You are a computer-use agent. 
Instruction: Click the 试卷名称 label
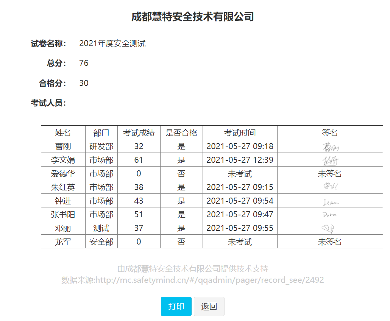[x=48, y=44]
